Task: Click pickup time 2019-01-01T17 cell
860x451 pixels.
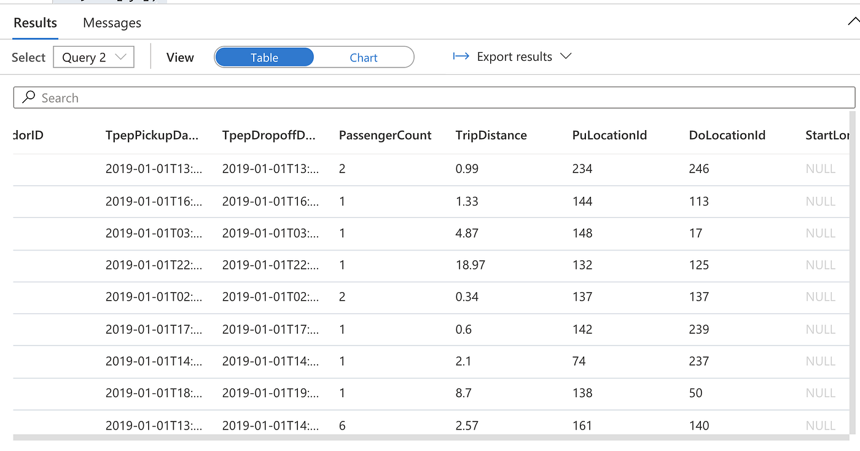Action: coord(154,330)
